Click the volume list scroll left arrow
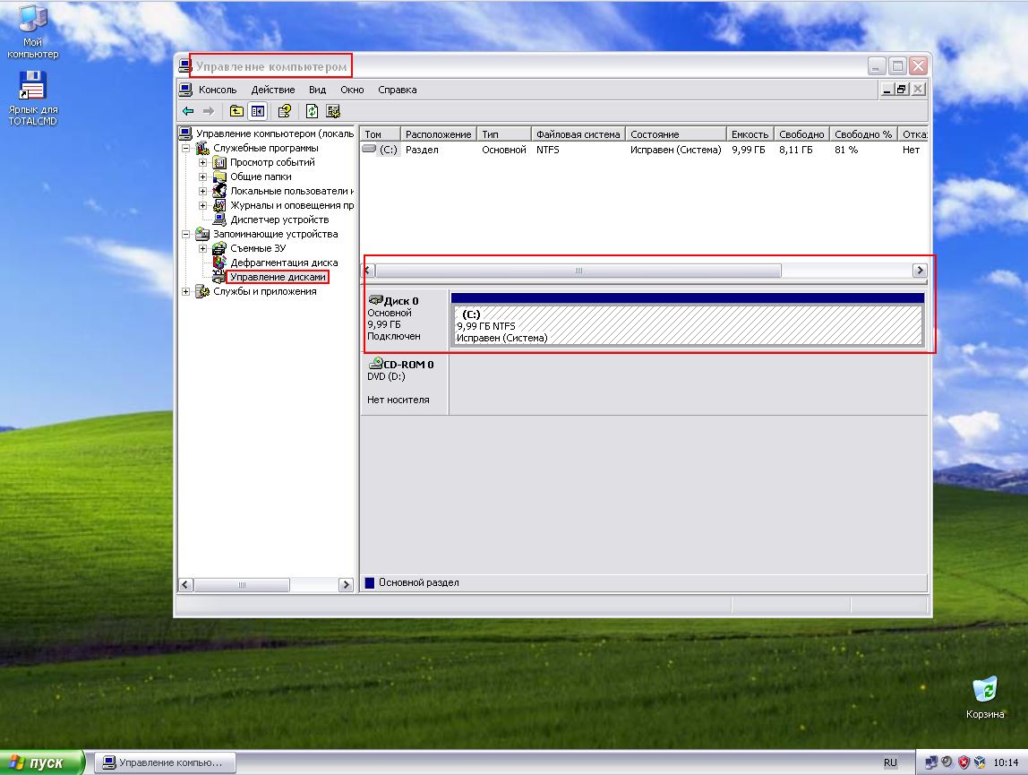Screen dimensions: 1028x775 point(368,271)
